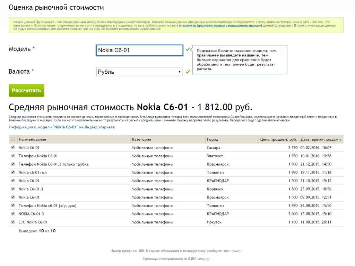Click the green checkmark icon next to Модель field
This screenshot has width=355, height=266.
[188, 49]
